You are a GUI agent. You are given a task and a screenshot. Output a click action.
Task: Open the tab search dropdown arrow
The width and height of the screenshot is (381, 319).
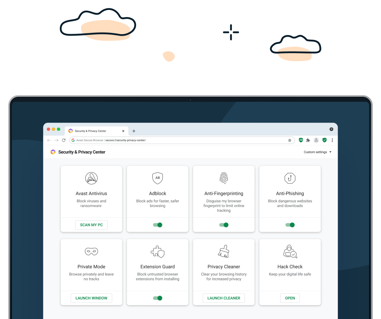pos(331,129)
